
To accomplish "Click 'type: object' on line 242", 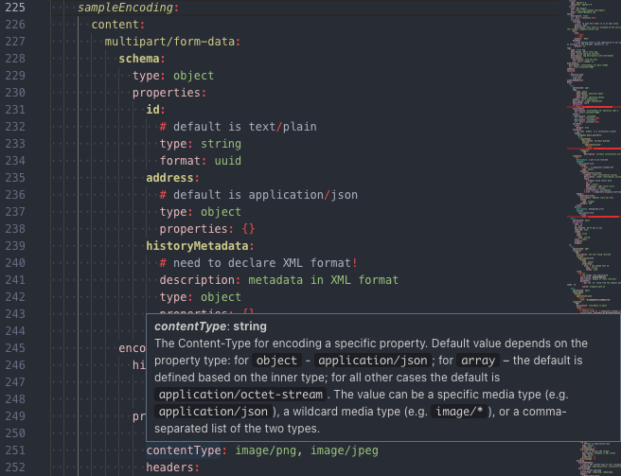I will (x=201, y=297).
